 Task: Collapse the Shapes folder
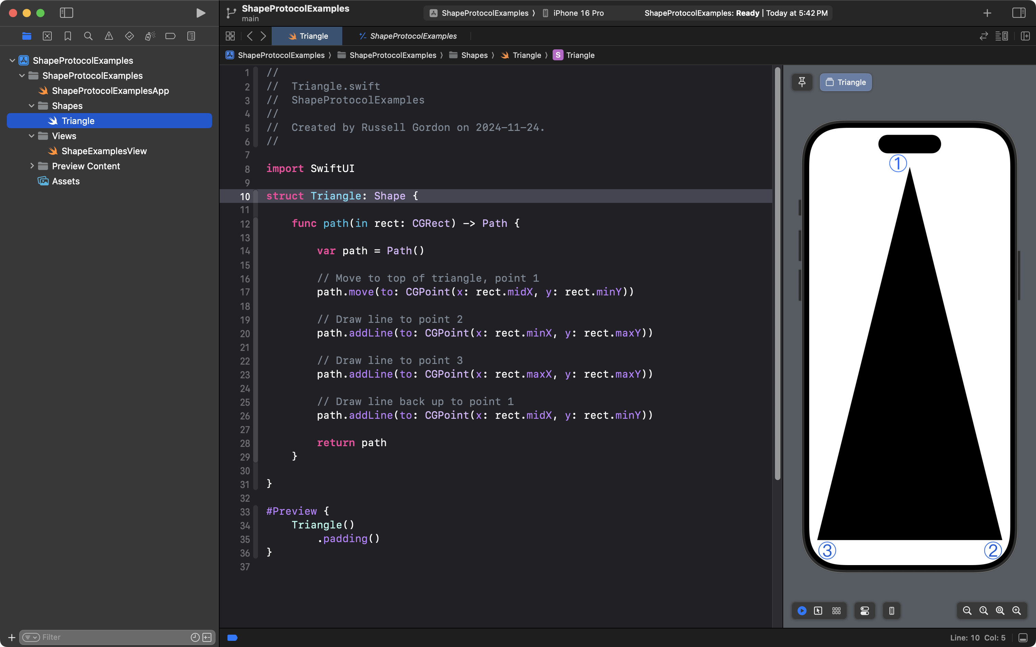(x=32, y=106)
